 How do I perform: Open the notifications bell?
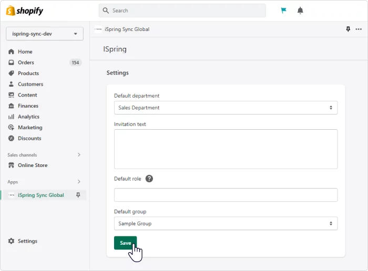(x=300, y=11)
